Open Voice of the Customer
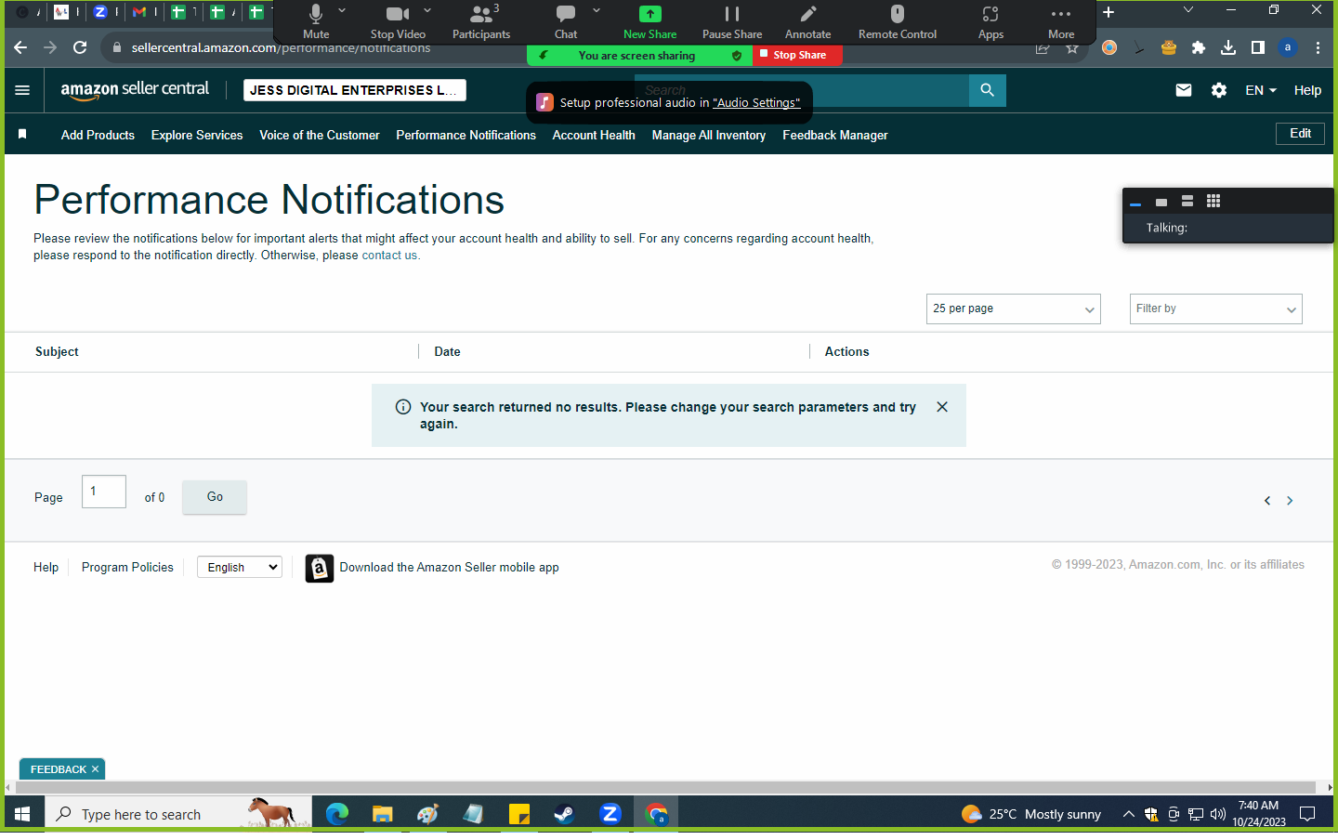This screenshot has height=840, width=1338. pos(320,135)
